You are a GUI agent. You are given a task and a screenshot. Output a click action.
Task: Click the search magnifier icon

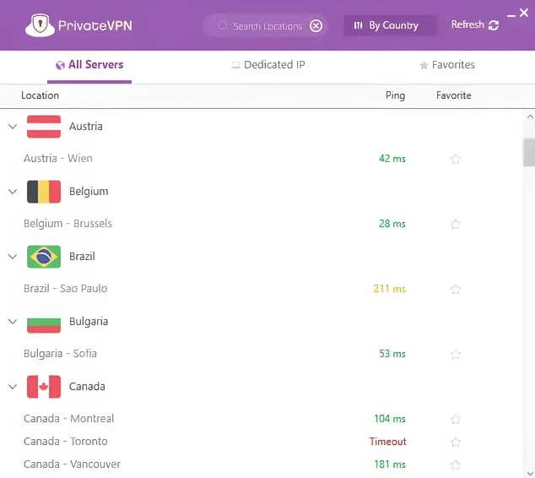click(x=222, y=25)
